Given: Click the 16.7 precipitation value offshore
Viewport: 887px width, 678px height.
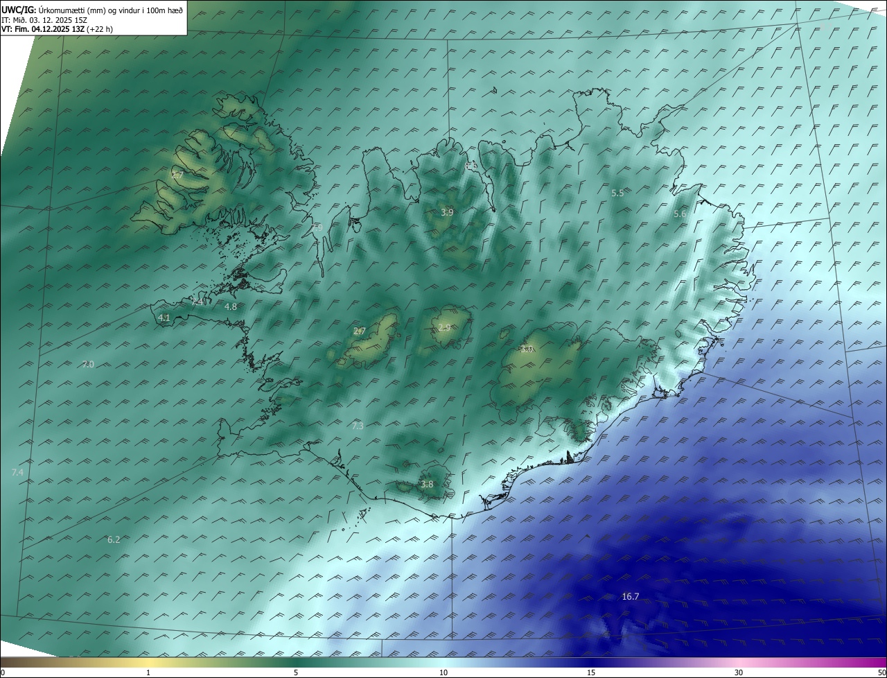Looking at the screenshot, I should coord(631,596).
